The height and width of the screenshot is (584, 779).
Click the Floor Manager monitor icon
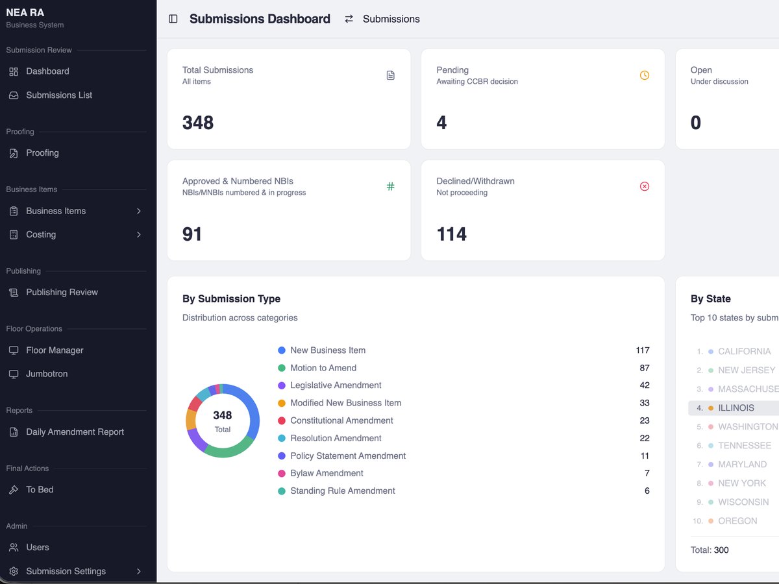(x=14, y=350)
